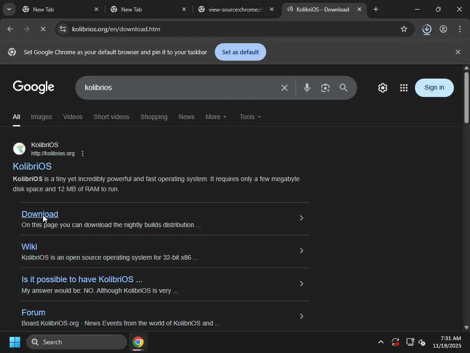Expand the Tools dropdown
Screen dimensions: 470x353
[x=250, y=117]
